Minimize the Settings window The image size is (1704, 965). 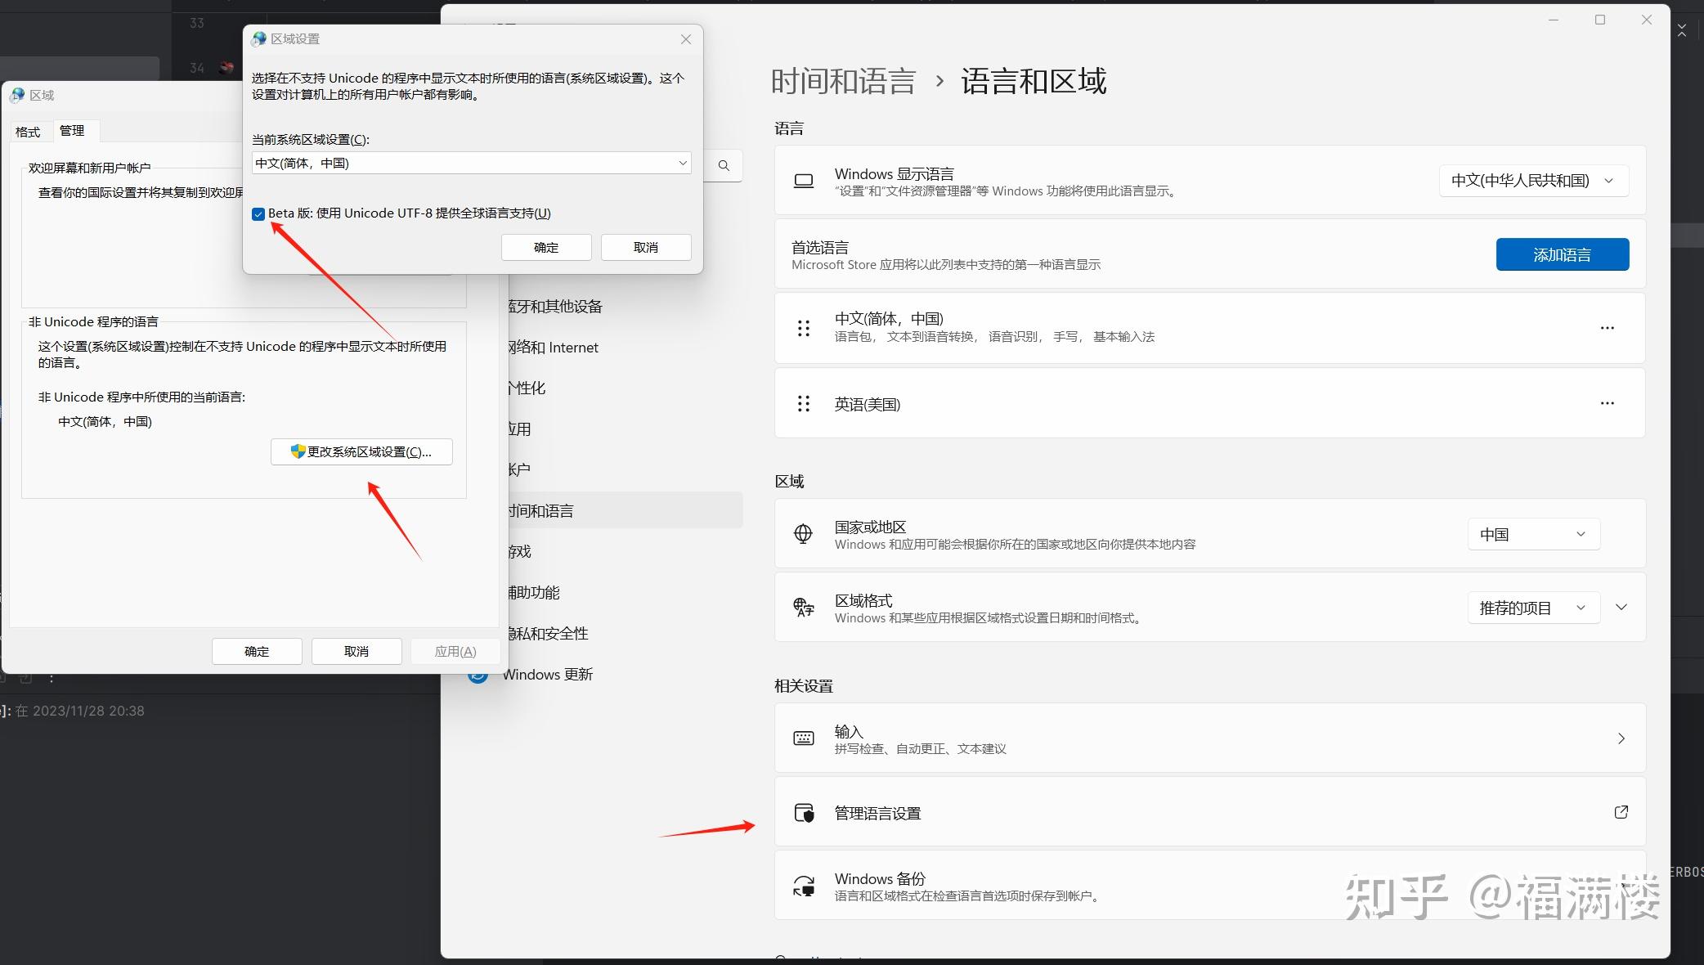pos(1554,20)
